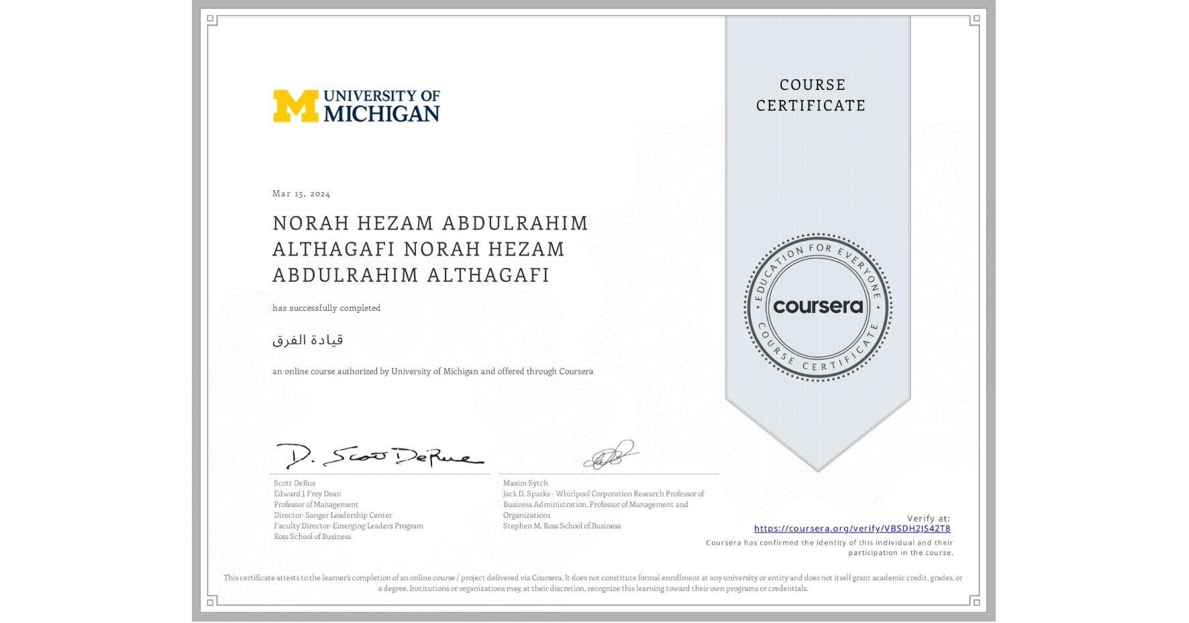Click name line 'ALTHAGAFI NORAH HEZAM'
Screen dimensions: 1189x623
pos(419,249)
